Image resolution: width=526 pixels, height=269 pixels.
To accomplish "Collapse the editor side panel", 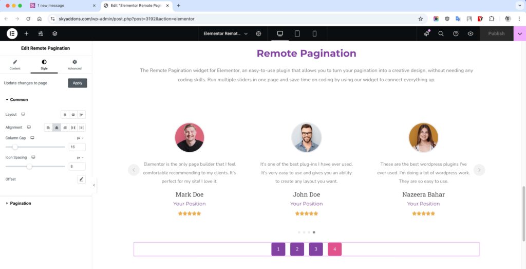I will pyautogui.click(x=94, y=185).
